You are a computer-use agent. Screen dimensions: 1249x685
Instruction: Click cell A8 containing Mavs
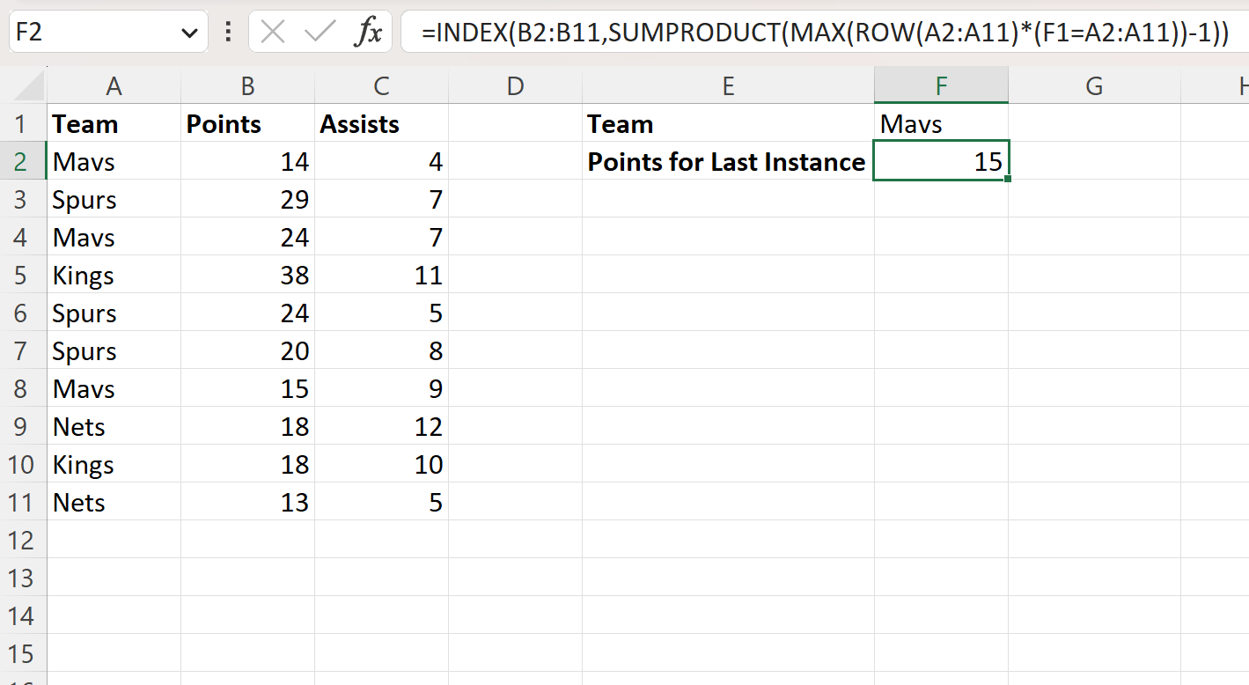point(114,388)
